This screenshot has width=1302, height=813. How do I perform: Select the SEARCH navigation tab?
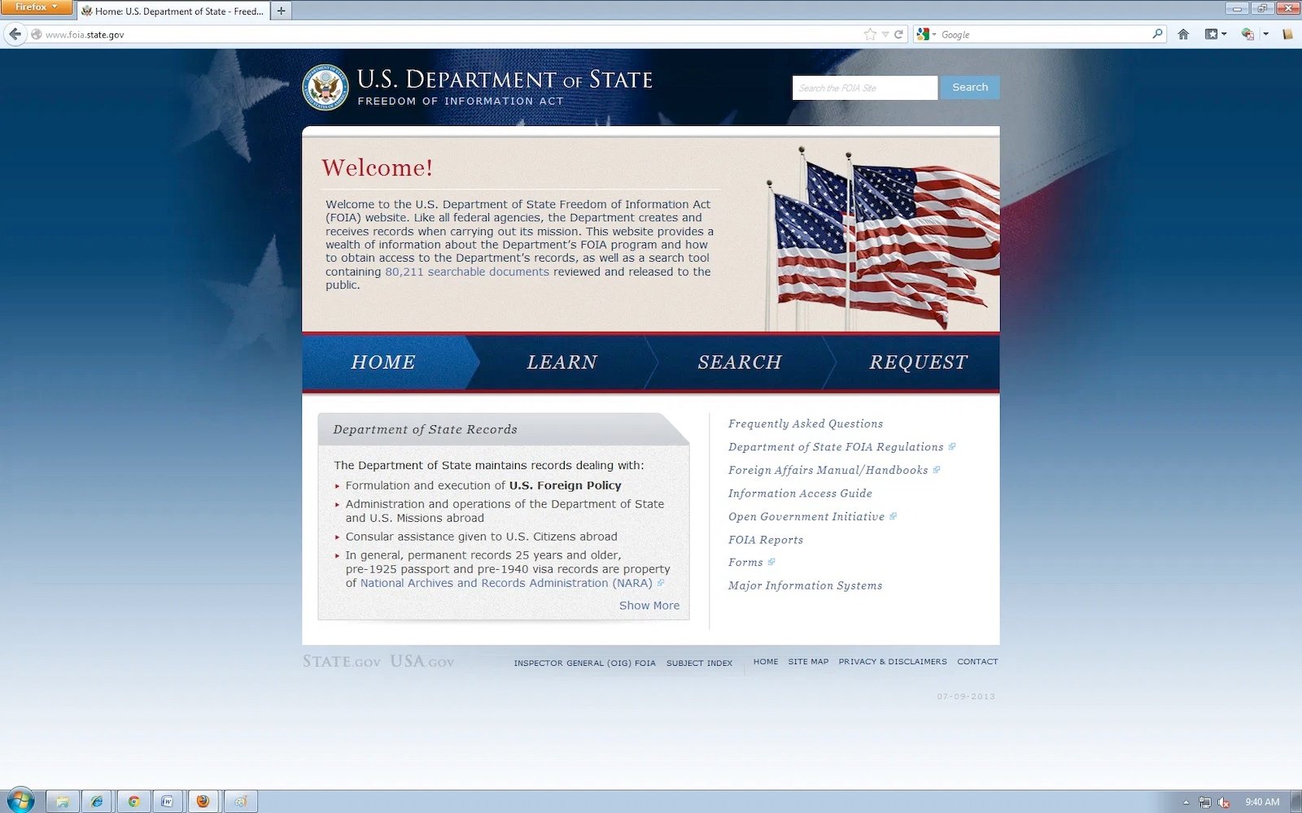[x=740, y=363]
